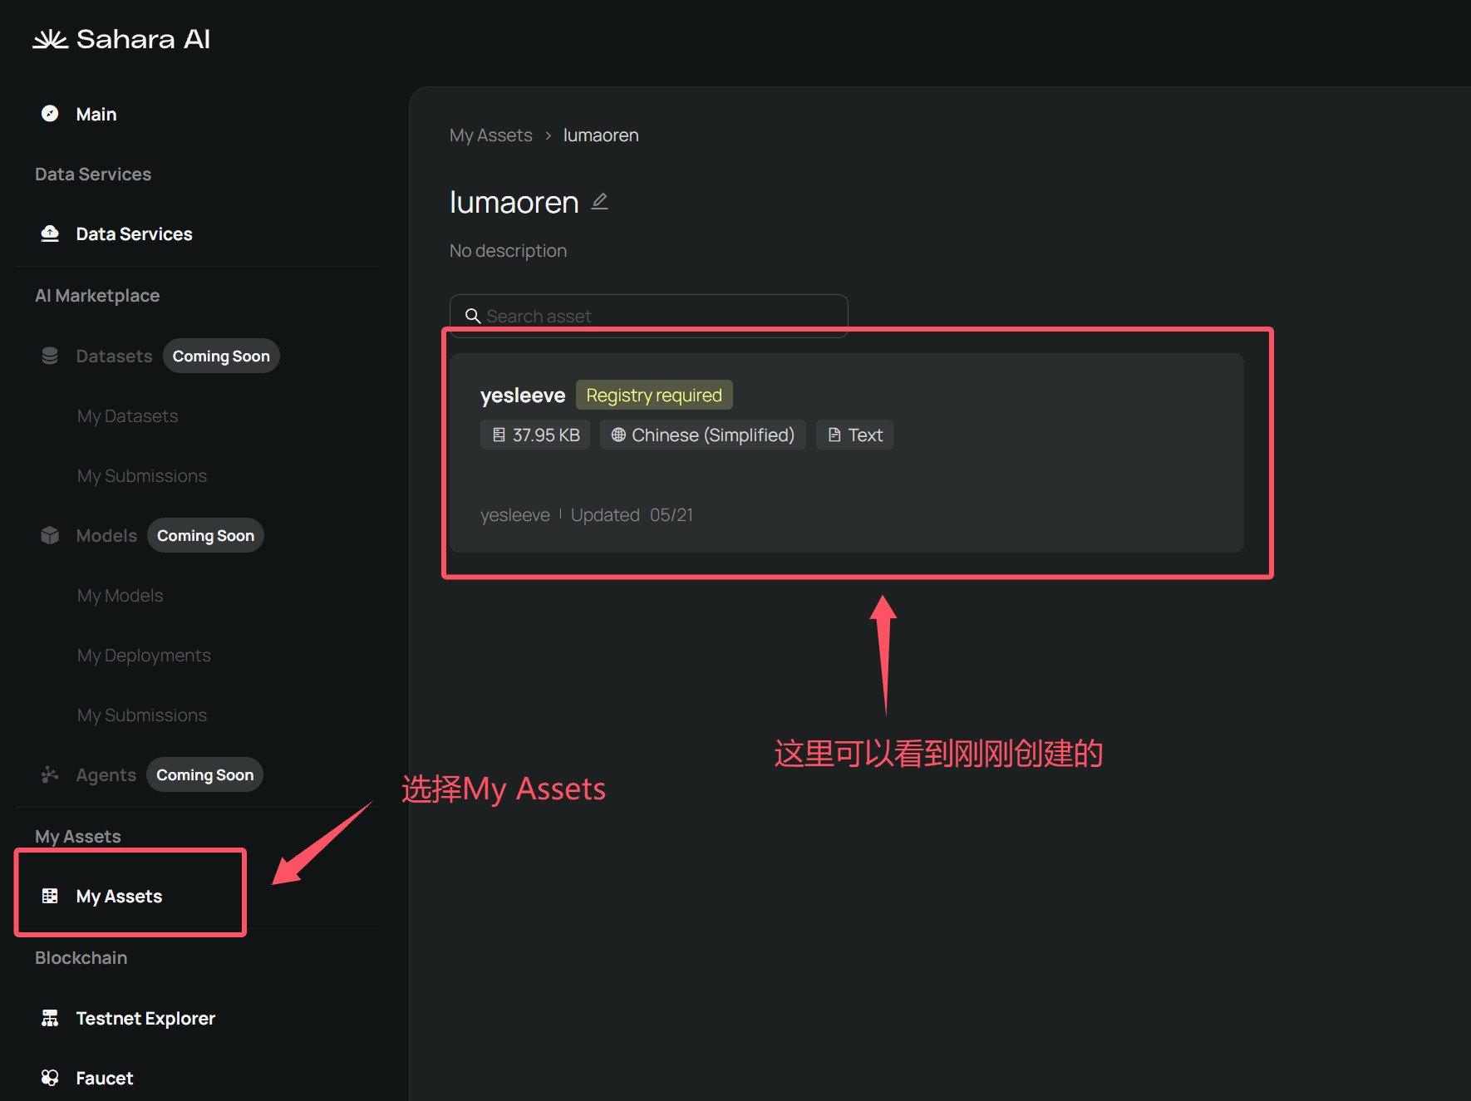Click the AI Marketplace section label
The image size is (1471, 1101).
(x=97, y=295)
